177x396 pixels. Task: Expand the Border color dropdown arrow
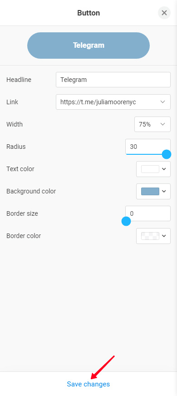pos(164,236)
